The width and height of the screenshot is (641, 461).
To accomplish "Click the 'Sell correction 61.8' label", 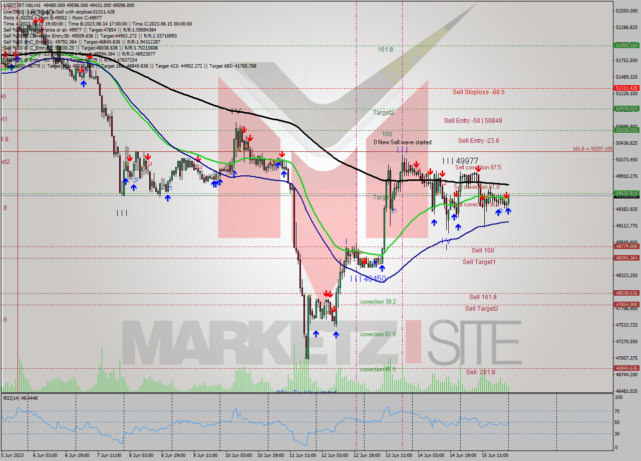I will click(x=476, y=187).
